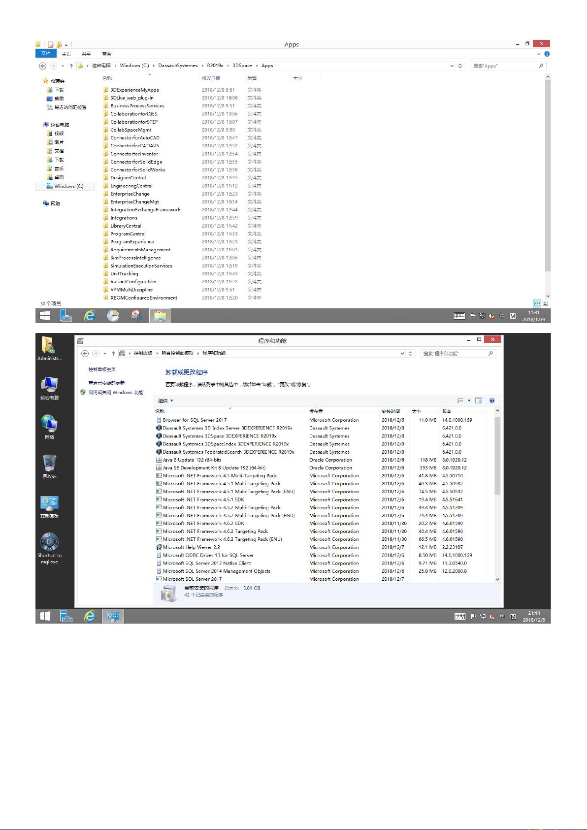587x830 pixels.
Task: Open Administrator folder desktop icon
Action: (49, 348)
